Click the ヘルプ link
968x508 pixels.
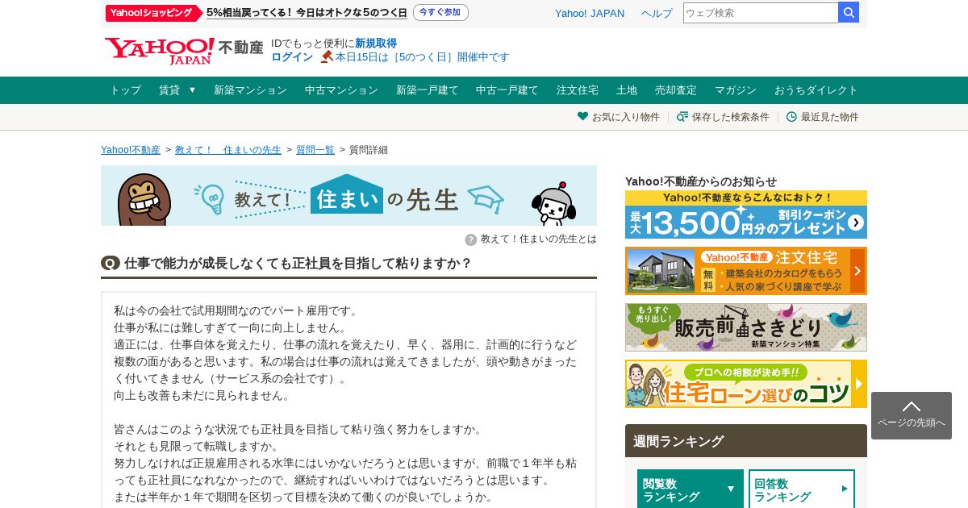(657, 13)
